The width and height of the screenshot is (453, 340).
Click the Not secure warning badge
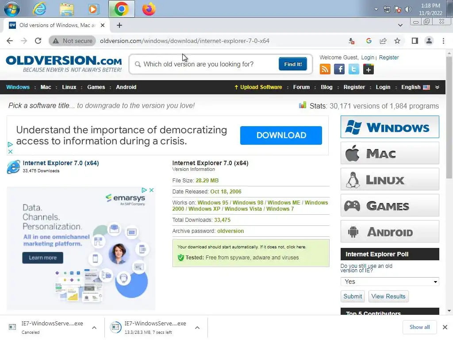[x=72, y=41]
